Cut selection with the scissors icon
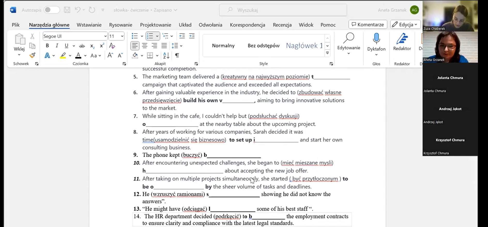 pos(32,36)
